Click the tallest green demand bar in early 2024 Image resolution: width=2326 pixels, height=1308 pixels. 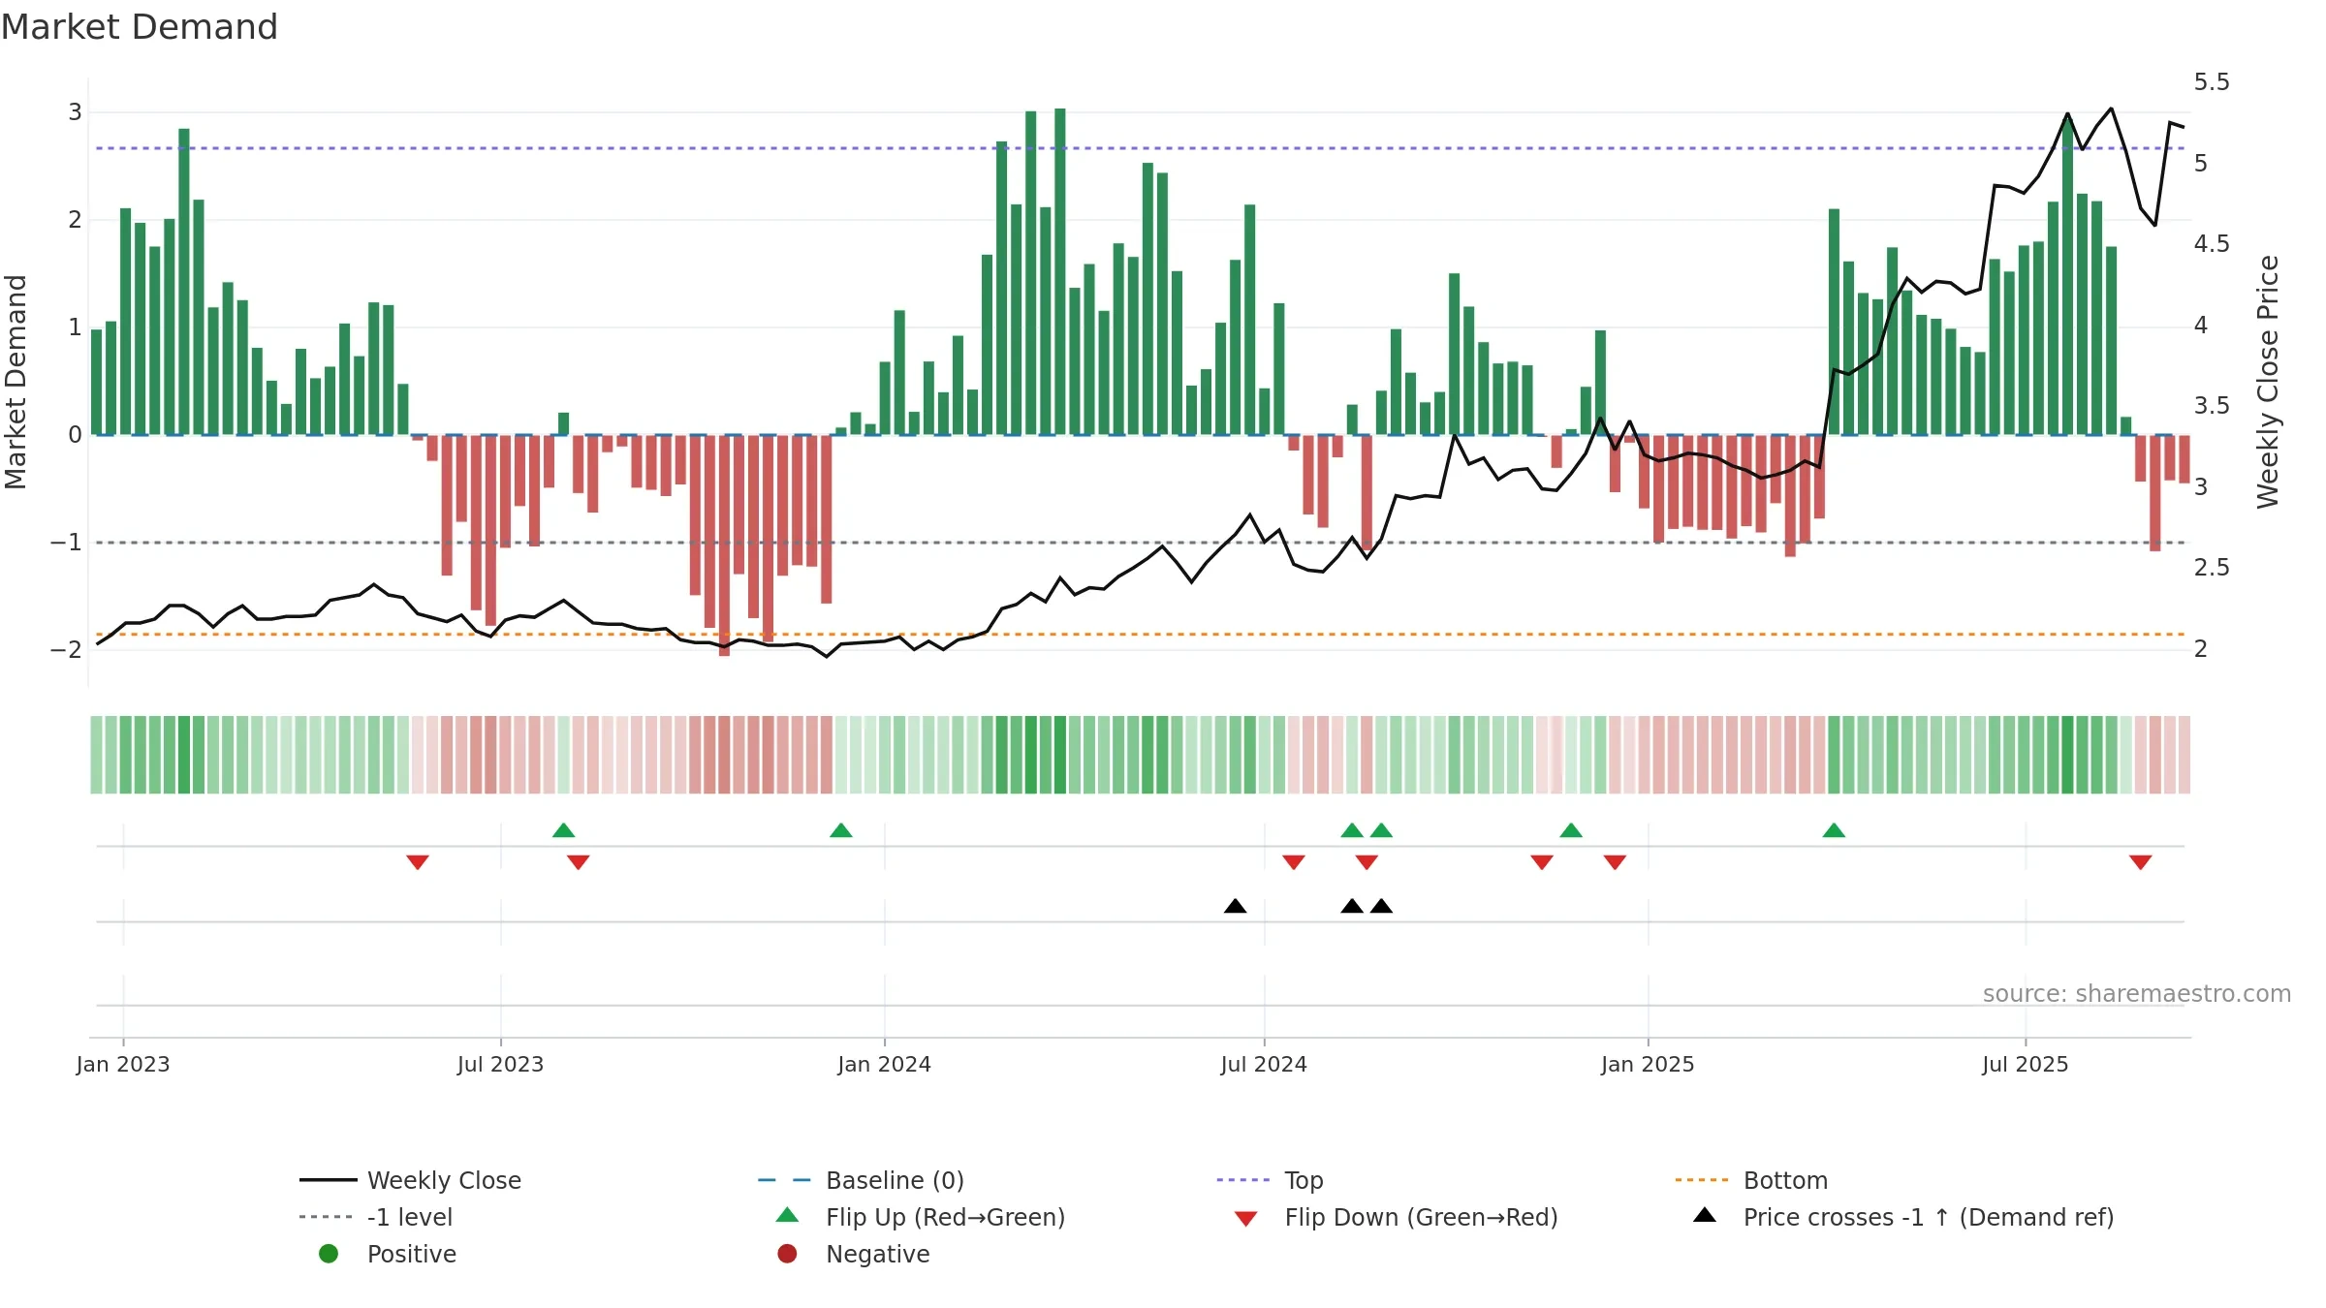pos(1060,271)
